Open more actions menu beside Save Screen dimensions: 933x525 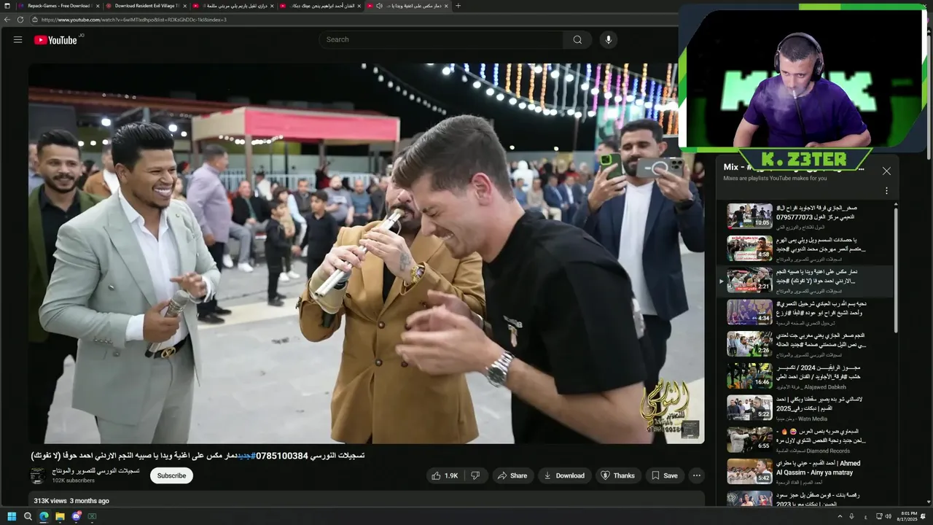tap(696, 475)
